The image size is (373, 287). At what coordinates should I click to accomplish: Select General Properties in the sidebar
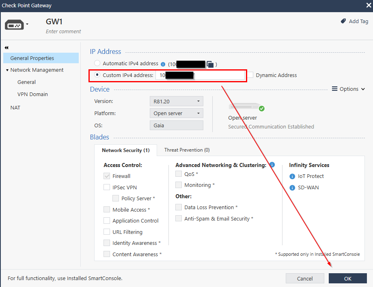tap(41, 58)
